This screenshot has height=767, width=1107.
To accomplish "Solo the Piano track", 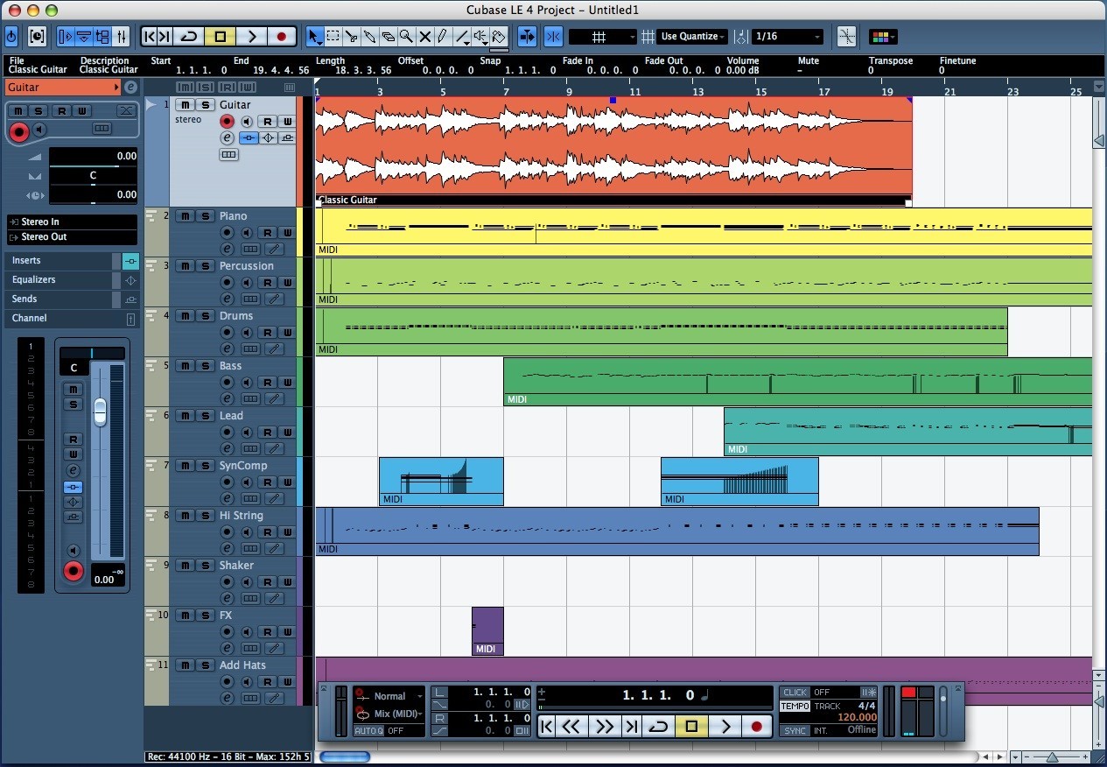I will click(x=204, y=216).
